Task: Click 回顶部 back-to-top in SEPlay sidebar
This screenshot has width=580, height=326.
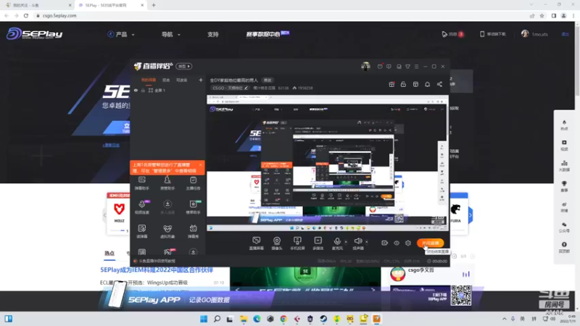Action: tap(564, 247)
